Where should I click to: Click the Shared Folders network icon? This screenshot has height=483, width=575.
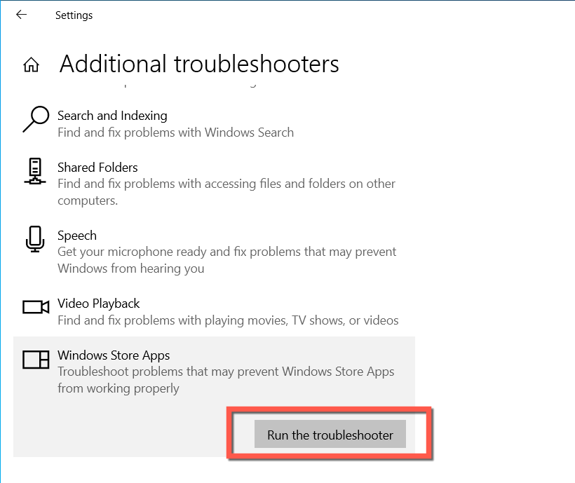point(34,171)
